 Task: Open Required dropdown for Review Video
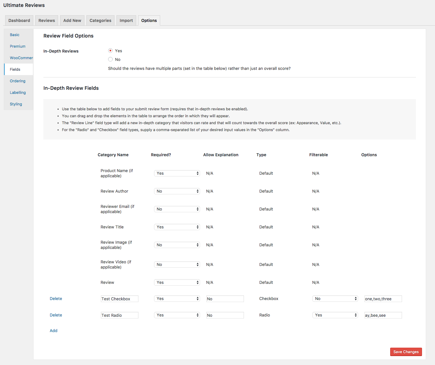click(x=177, y=265)
